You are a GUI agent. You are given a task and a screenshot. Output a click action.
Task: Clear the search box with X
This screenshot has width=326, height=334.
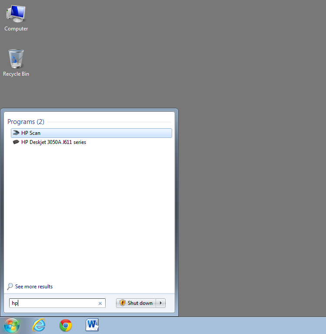[x=100, y=303]
